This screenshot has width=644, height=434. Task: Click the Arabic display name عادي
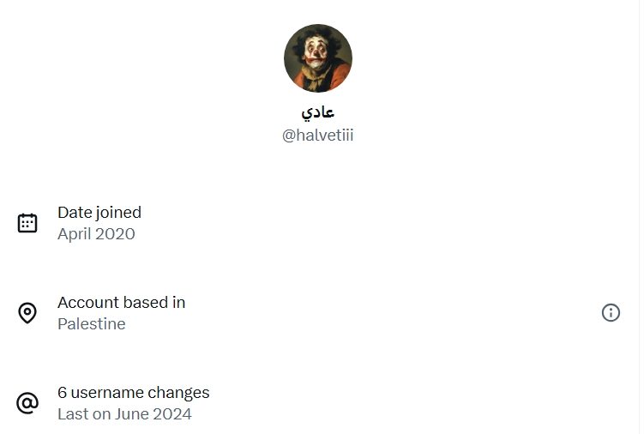point(318,112)
